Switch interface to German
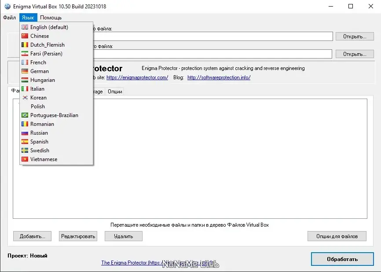The height and width of the screenshot is (272, 381). pyautogui.click(x=56, y=71)
